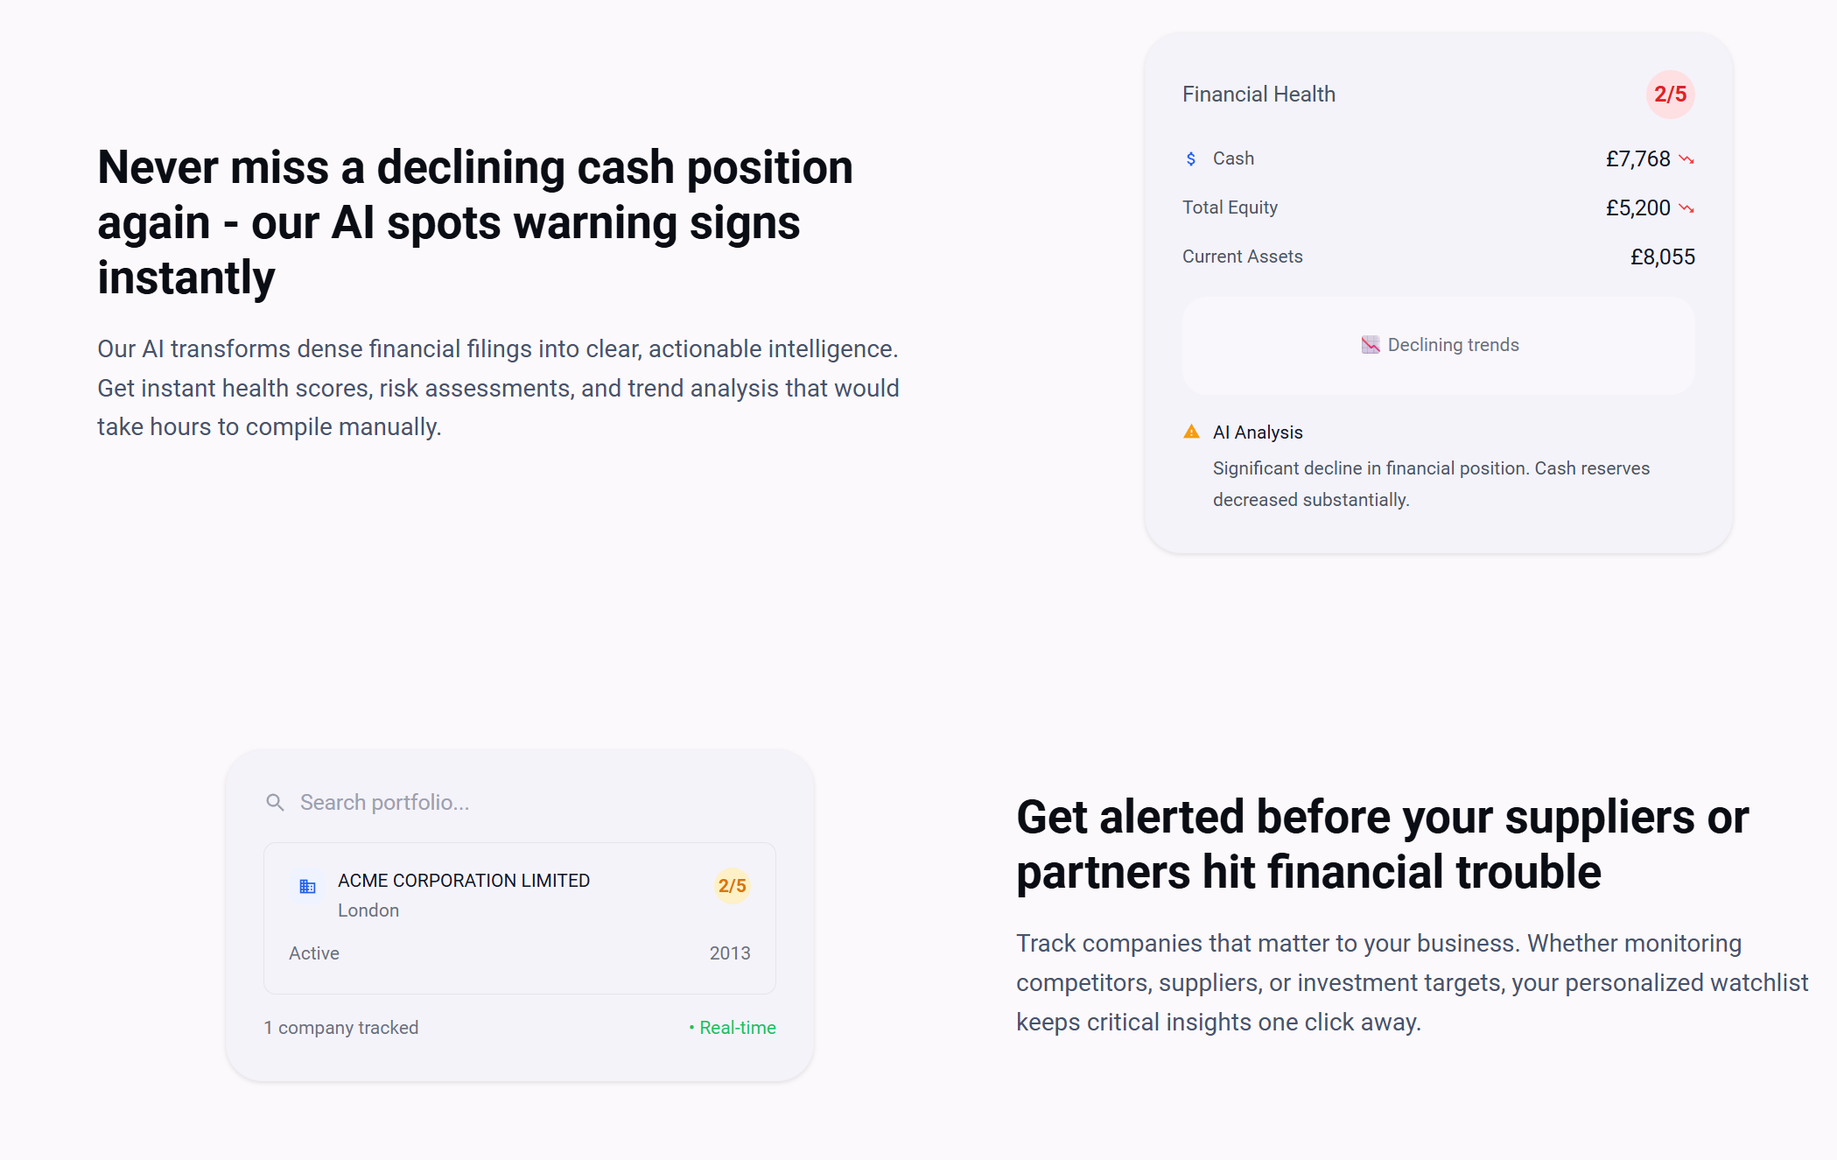Click the blue building icon for ACME Corporation
Image resolution: width=1837 pixels, height=1160 pixels.
click(x=307, y=887)
